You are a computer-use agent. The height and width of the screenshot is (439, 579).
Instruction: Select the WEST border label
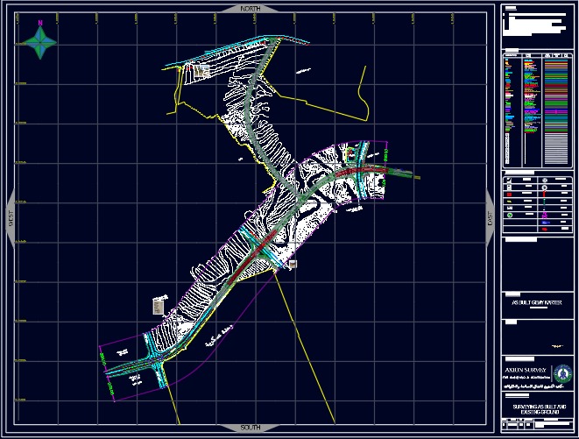coord(11,219)
